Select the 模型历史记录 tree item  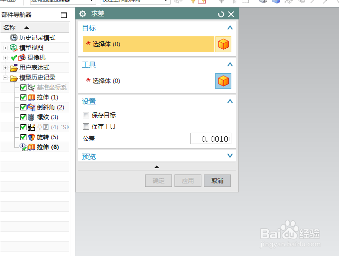tap(37, 78)
